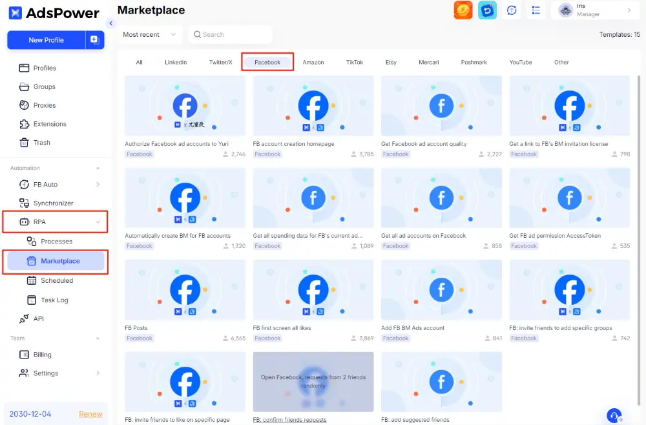The width and height of the screenshot is (646, 425).
Task: Expand the FB Auto submenu chevron
Action: tap(98, 185)
